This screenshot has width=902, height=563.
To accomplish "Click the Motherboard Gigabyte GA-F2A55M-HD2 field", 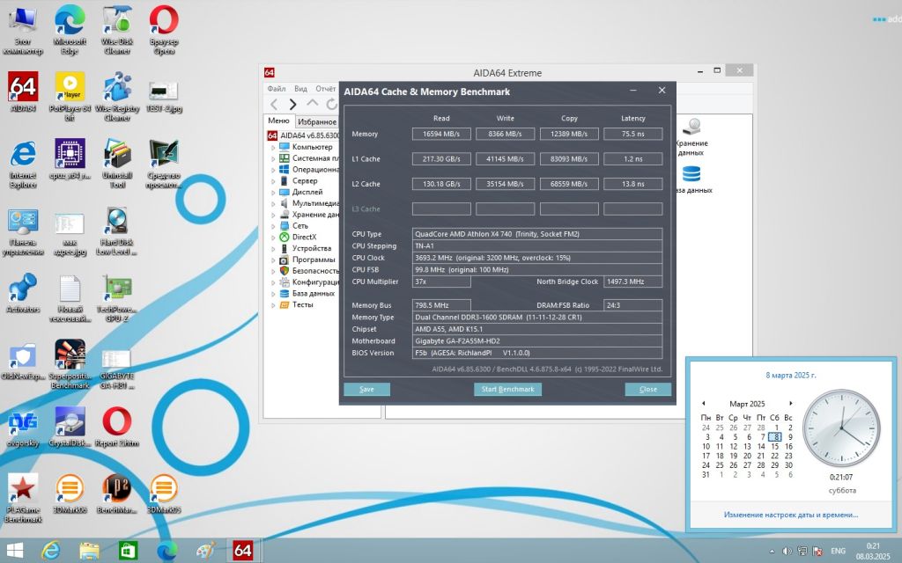I will click(x=537, y=341).
